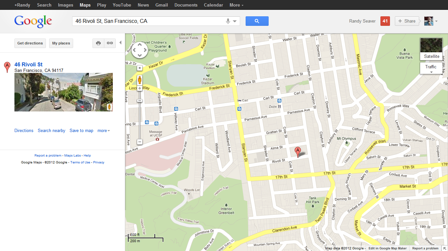Expand the 'more' options under the address
This screenshot has width=448, height=251.
tap(104, 131)
